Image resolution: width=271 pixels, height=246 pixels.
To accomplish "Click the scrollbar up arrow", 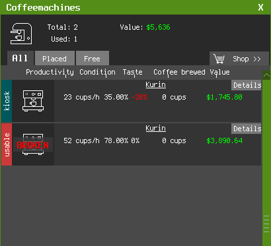I will click(266, 75).
